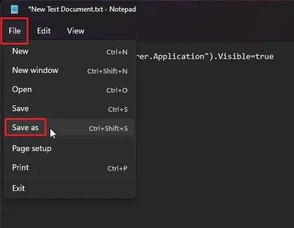The width and height of the screenshot is (294, 228).
Task: Click the Ctrl+Shift+N shortcut label
Action: click(107, 71)
